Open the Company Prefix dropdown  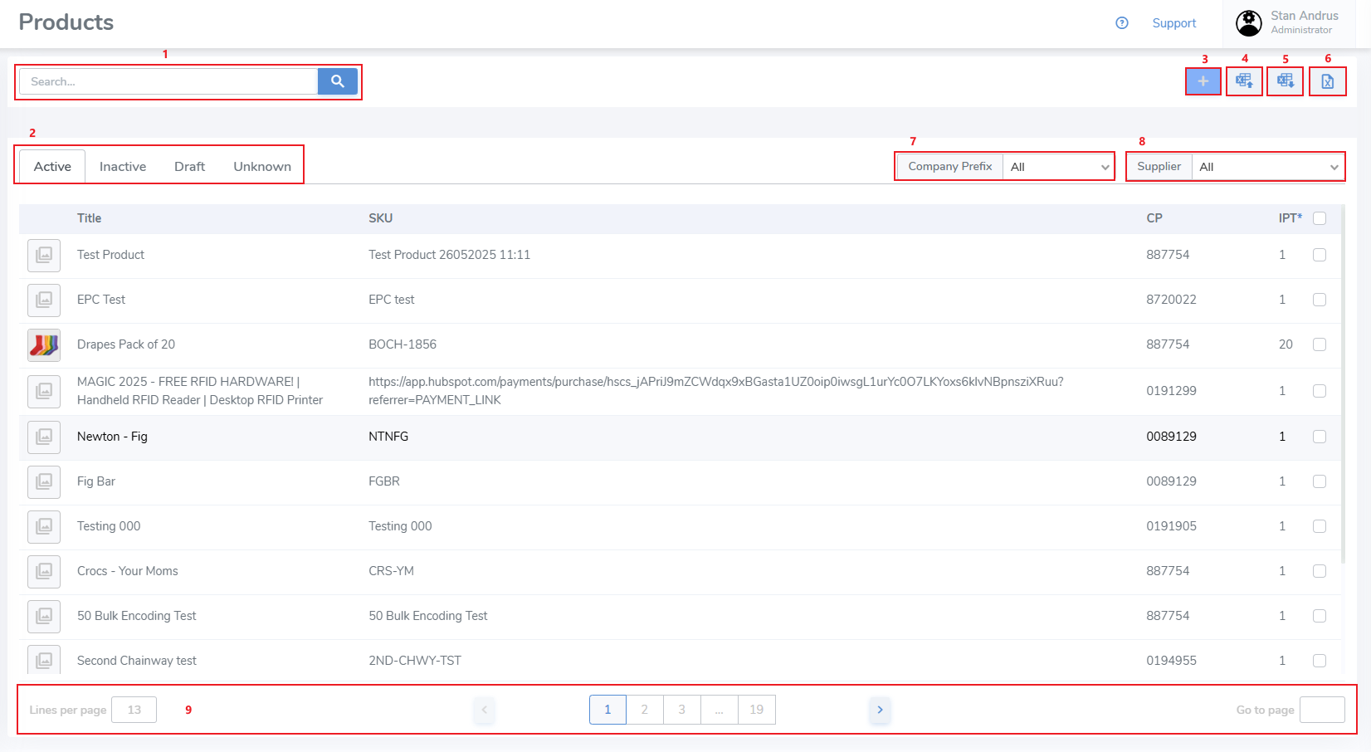pyautogui.click(x=1058, y=167)
